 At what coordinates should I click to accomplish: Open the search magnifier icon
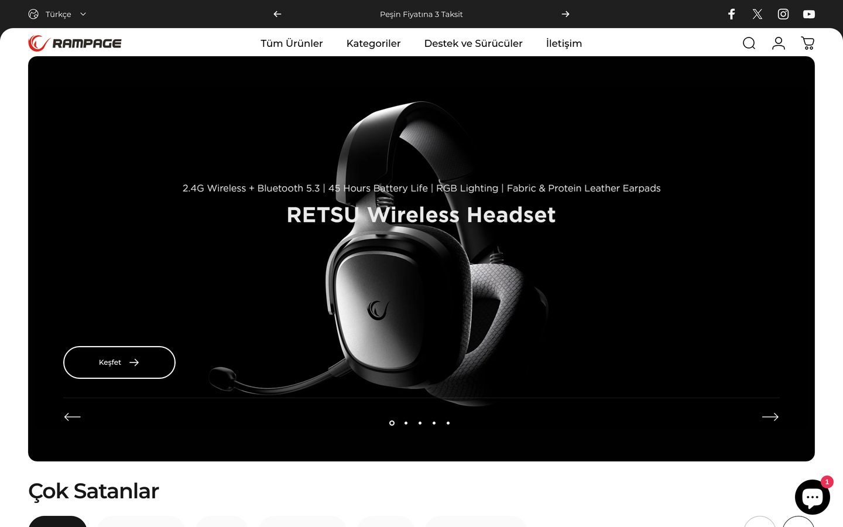coord(749,43)
